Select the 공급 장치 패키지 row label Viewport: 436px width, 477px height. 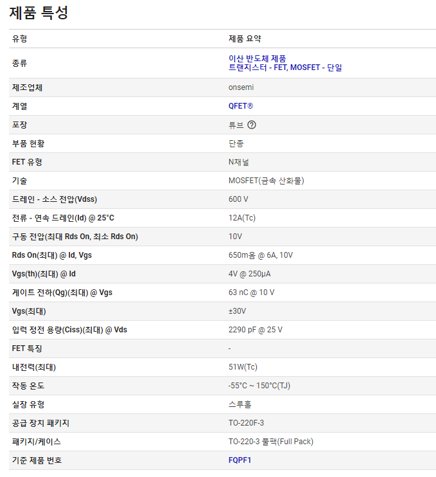click(40, 423)
